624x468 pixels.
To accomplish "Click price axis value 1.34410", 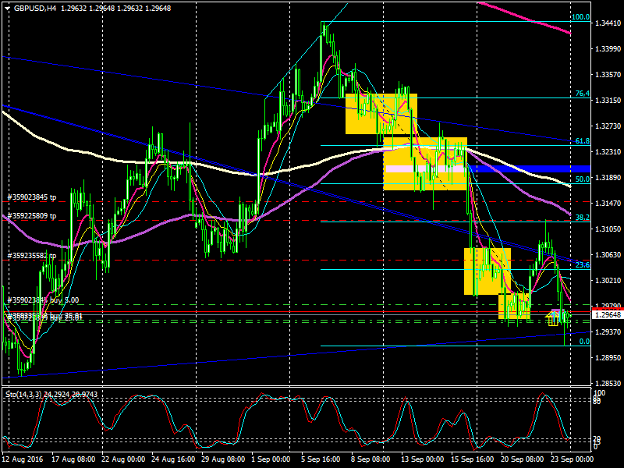I will click(608, 23).
